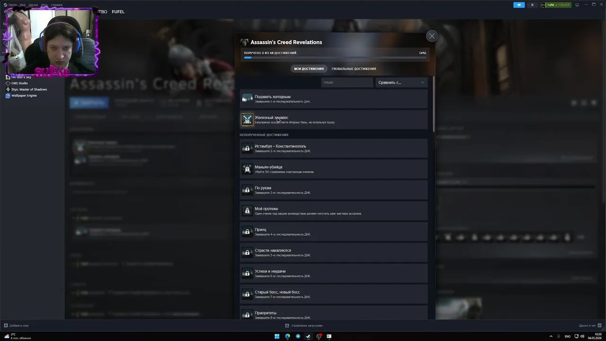Open the Windows Start menu
Image resolution: width=606 pixels, height=341 pixels.
click(x=277, y=336)
